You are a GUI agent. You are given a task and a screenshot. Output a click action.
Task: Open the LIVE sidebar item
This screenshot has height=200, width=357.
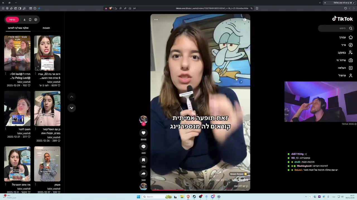point(344,60)
